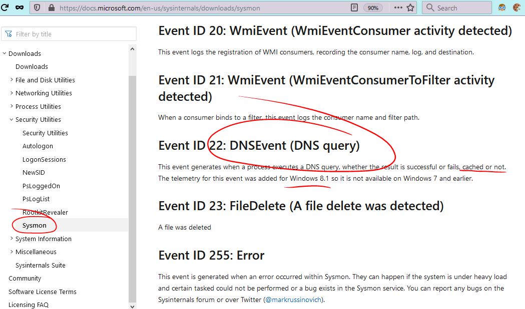
Task: Open the RootkitRevealer page
Action: (x=45, y=212)
